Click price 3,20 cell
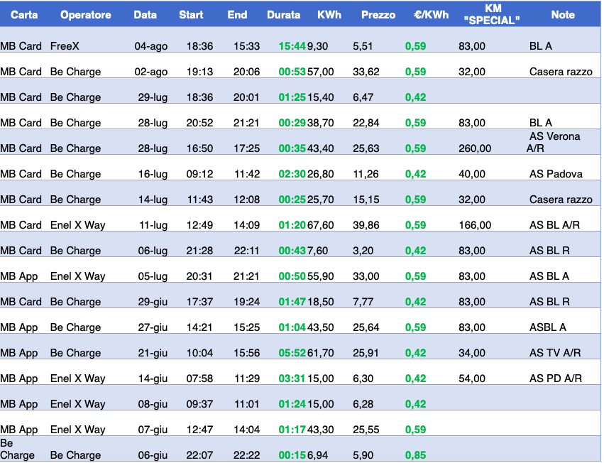Viewport: 604px width, 463px height. point(363,251)
